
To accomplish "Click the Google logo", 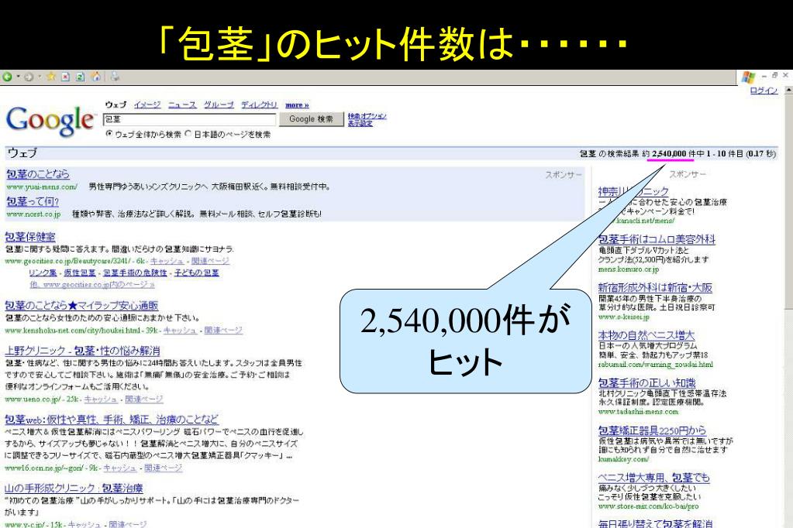I will coord(50,121).
